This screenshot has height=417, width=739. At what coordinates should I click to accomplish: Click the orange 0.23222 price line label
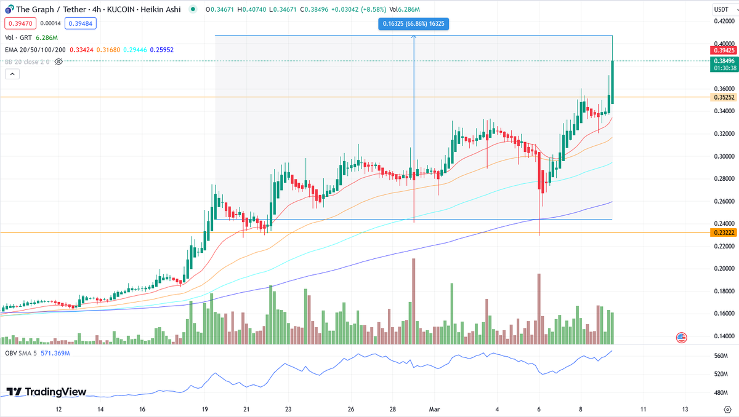[x=723, y=232]
